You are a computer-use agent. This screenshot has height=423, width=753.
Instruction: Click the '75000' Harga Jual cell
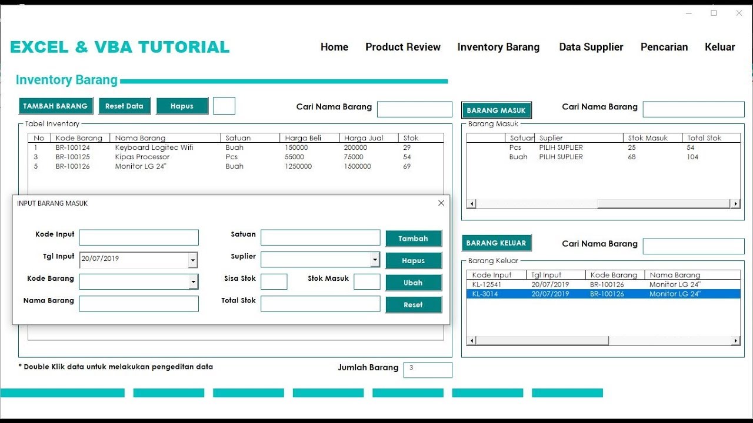pyautogui.click(x=354, y=157)
